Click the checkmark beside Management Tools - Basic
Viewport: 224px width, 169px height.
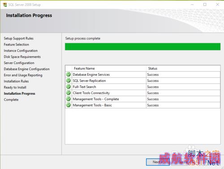coord(69,105)
